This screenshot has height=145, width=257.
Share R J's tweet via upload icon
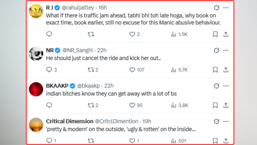click(226, 34)
